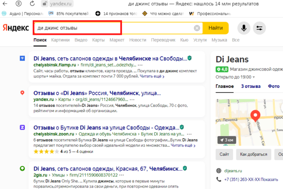Screen dimensions: 283x189
Task: Click inside the search query input field
Action: coord(85,27)
